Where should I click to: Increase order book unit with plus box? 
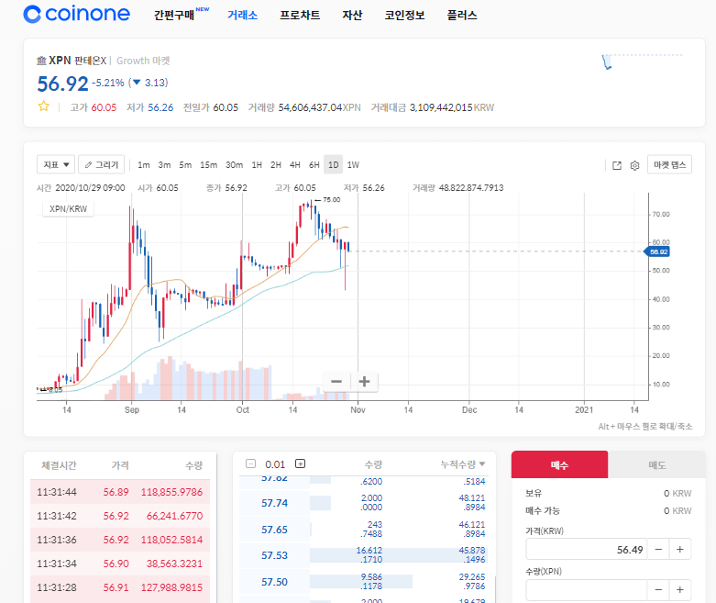click(x=300, y=463)
